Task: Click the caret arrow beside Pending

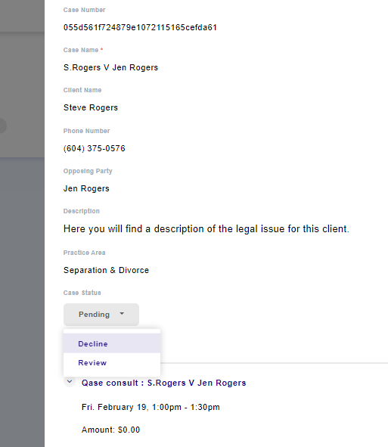Action: (x=122, y=314)
